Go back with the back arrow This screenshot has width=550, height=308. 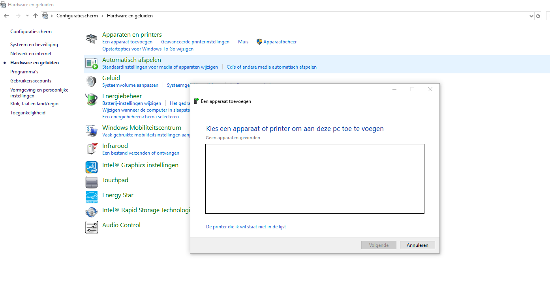coord(6,16)
